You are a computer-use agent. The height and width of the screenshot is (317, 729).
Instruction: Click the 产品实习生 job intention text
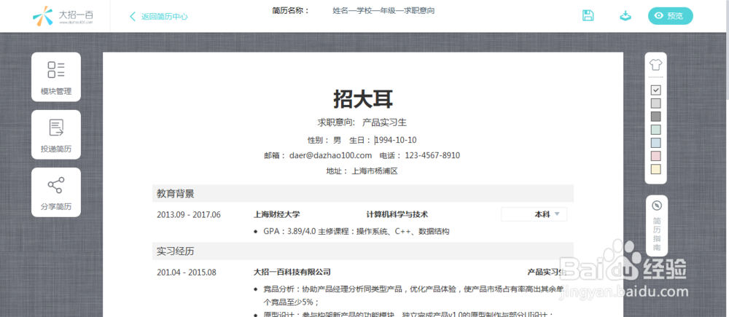point(384,122)
